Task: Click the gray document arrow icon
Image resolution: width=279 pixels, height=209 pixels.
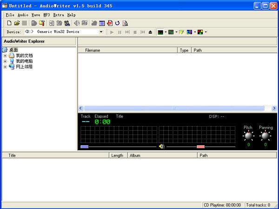Action: [x=52, y=23]
